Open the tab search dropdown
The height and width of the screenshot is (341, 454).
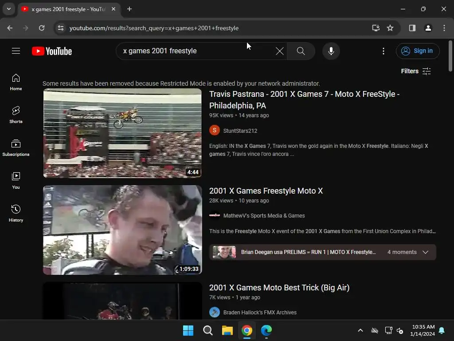pyautogui.click(x=9, y=9)
